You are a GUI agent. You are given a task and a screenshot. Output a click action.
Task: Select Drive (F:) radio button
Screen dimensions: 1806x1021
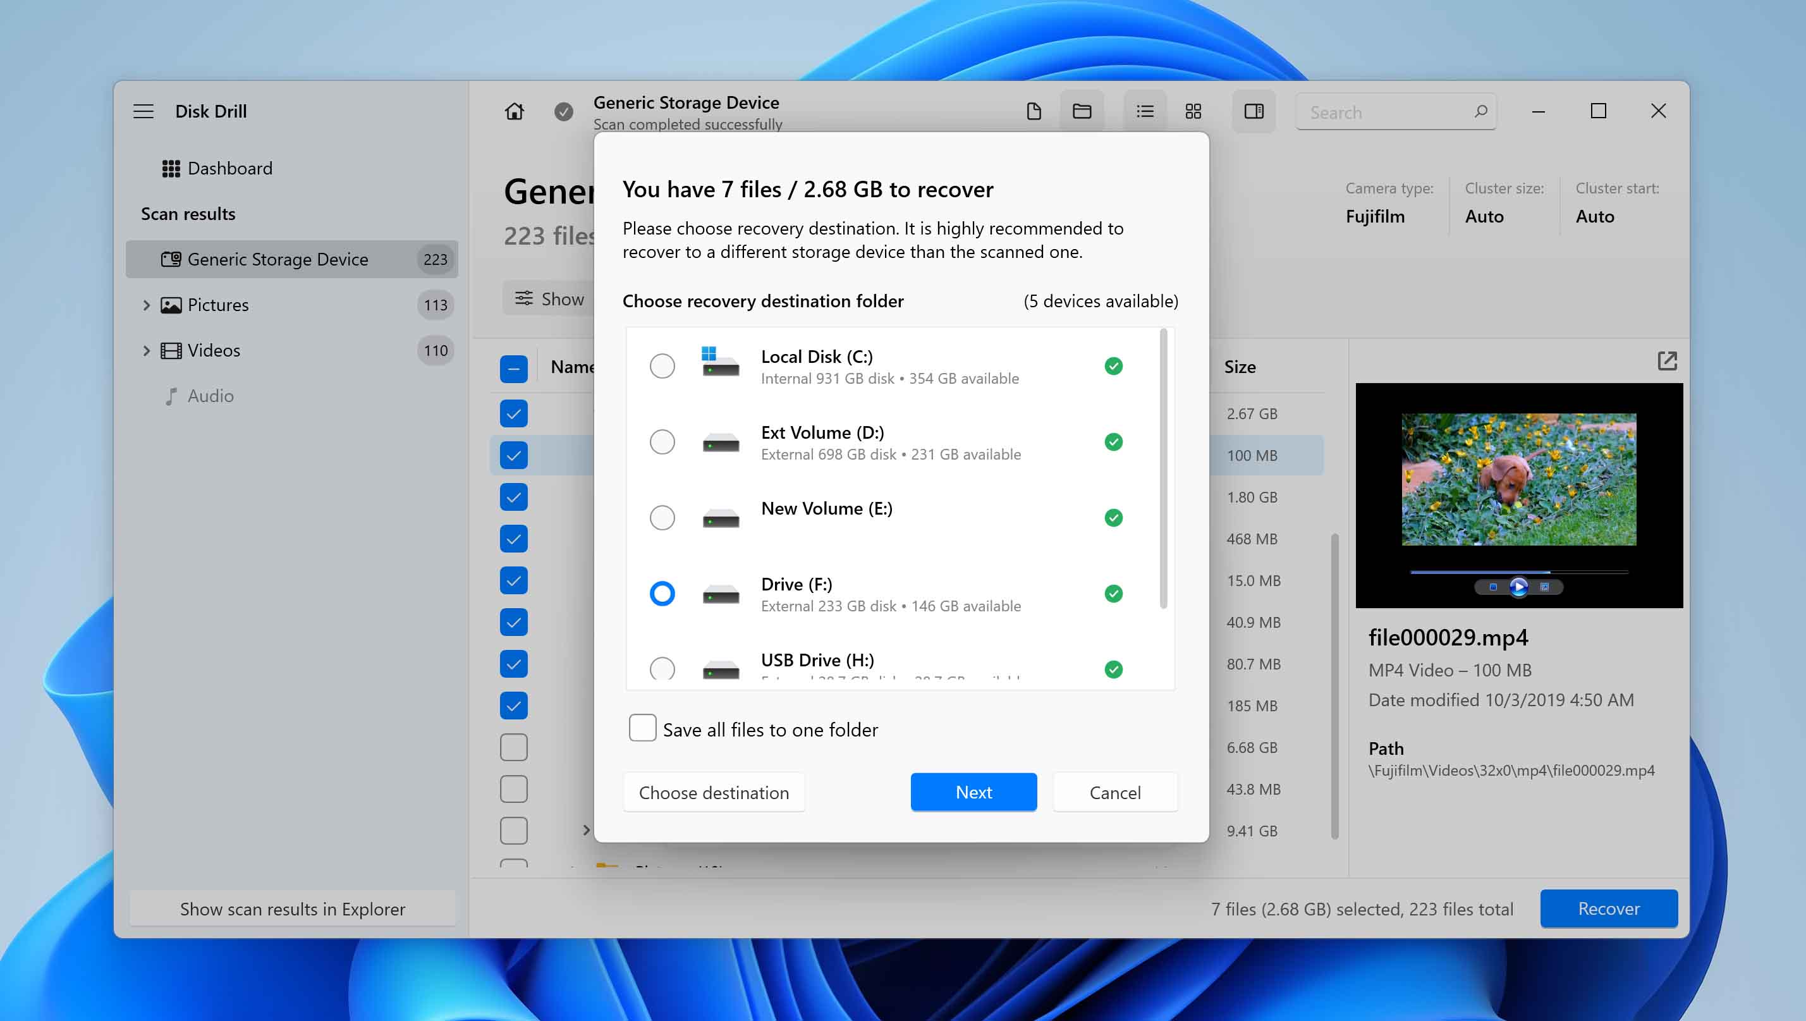[x=662, y=593]
